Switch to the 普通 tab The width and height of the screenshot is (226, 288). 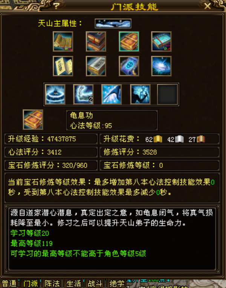pos(9,283)
